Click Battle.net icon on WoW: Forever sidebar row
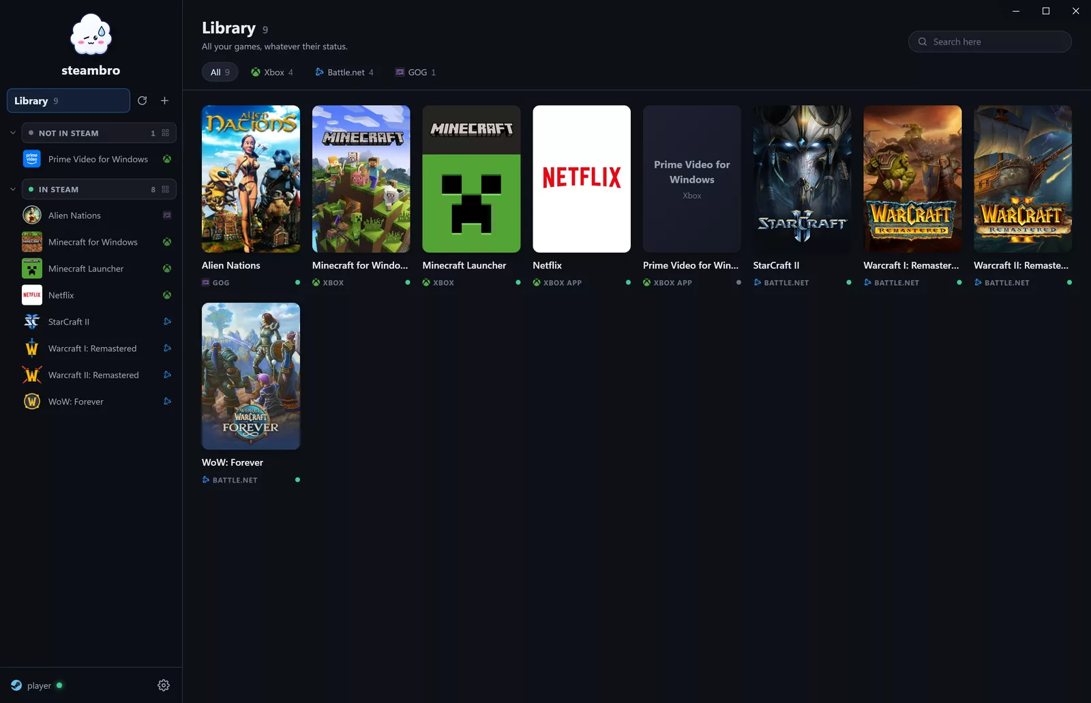The image size is (1091, 703). tap(167, 402)
